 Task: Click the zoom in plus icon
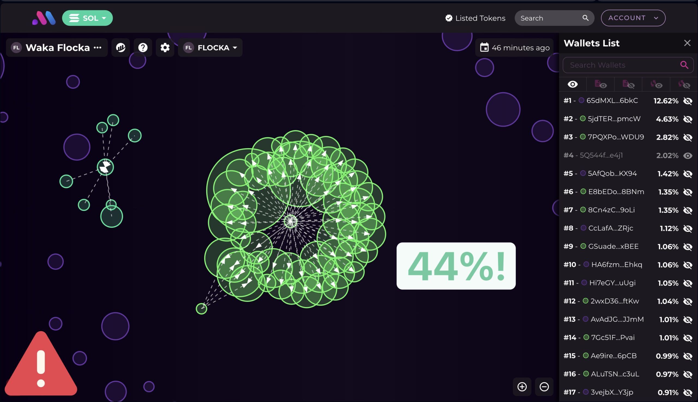click(x=522, y=386)
